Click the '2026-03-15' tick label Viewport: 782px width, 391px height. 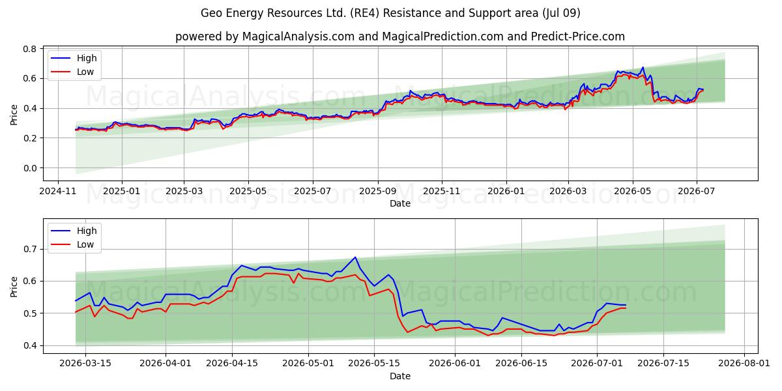pos(85,364)
